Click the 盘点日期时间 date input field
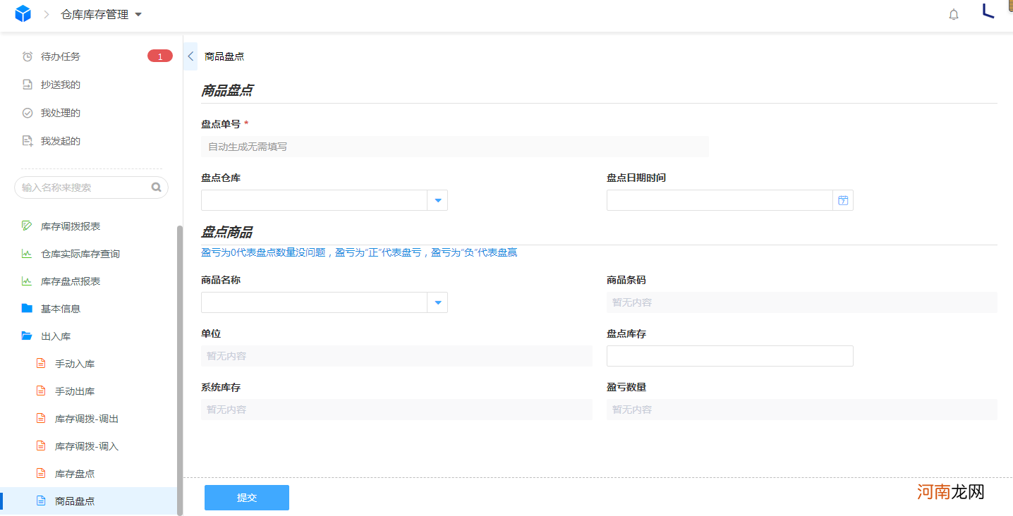This screenshot has height=516, width=1013. [x=730, y=200]
